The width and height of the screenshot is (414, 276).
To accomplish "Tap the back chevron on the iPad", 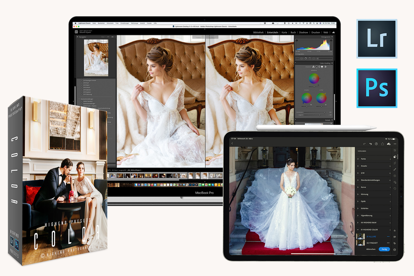I will 232,143.
